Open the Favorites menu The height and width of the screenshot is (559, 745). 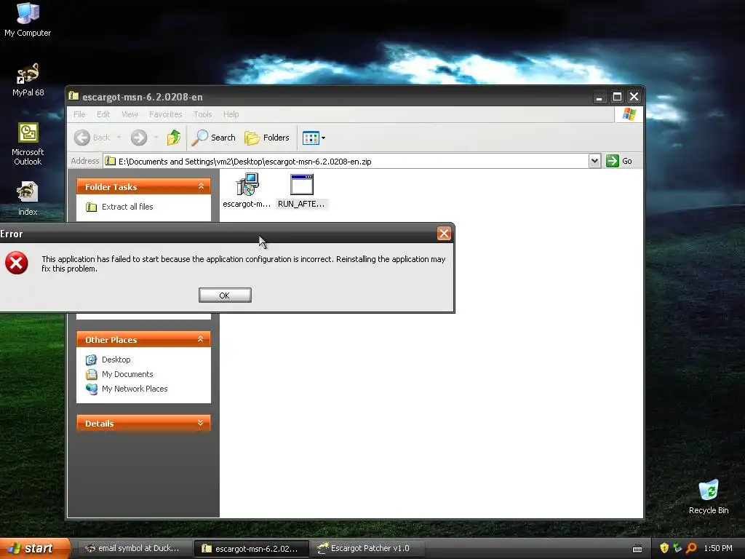pyautogui.click(x=165, y=114)
